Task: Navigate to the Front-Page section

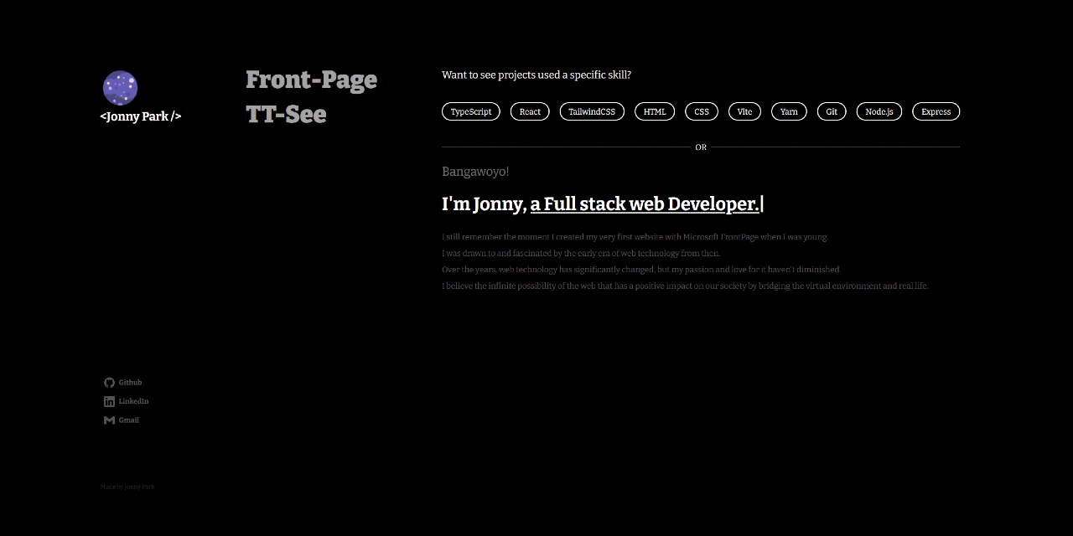Action: (x=311, y=80)
